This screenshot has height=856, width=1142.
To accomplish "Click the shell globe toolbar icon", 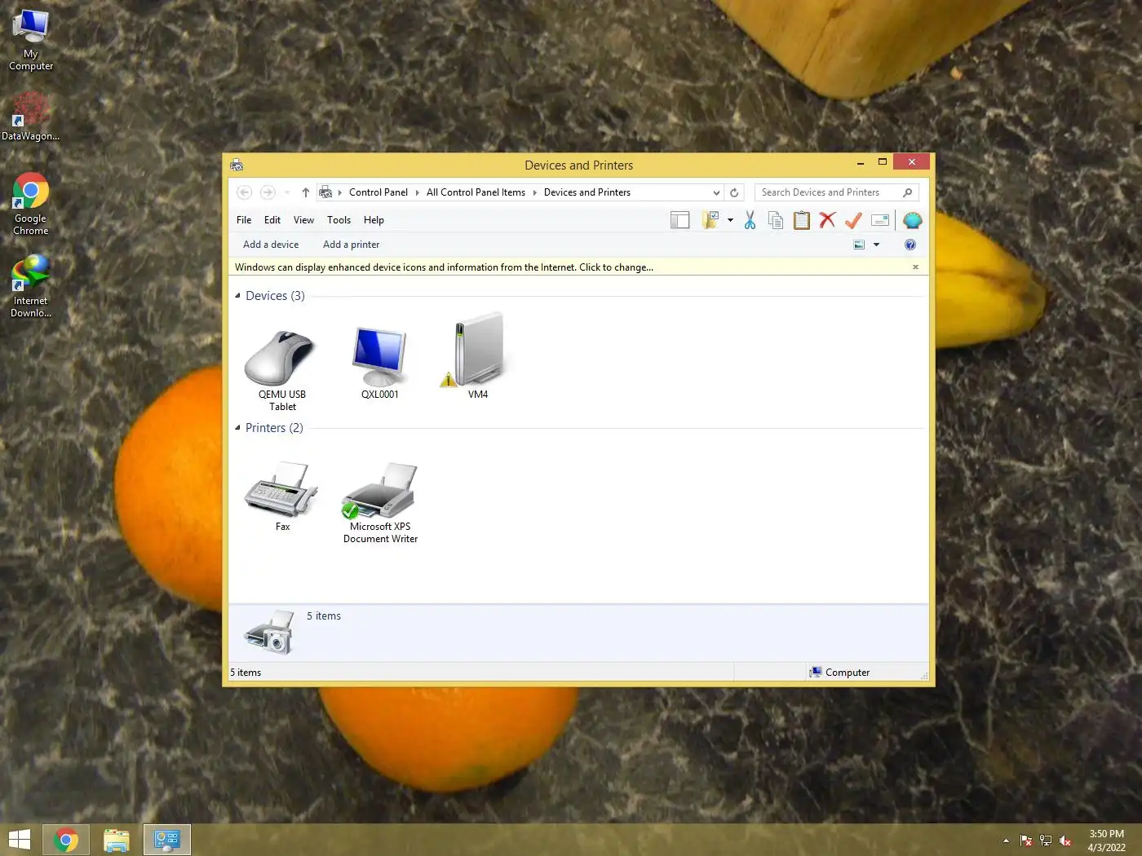I will tap(912, 220).
